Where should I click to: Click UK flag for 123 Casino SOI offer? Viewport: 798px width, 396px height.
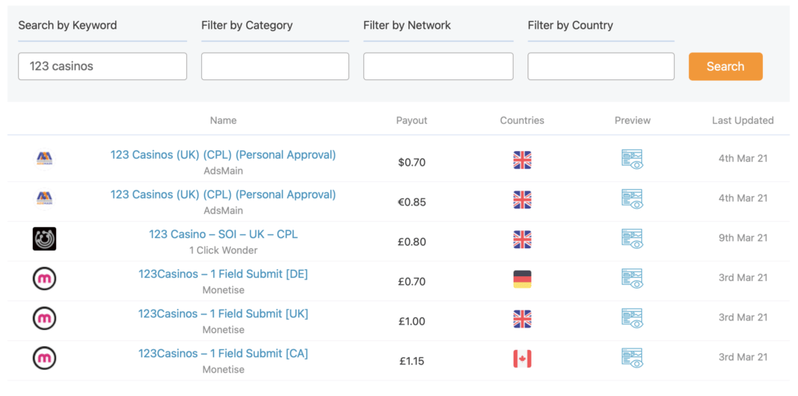522,239
